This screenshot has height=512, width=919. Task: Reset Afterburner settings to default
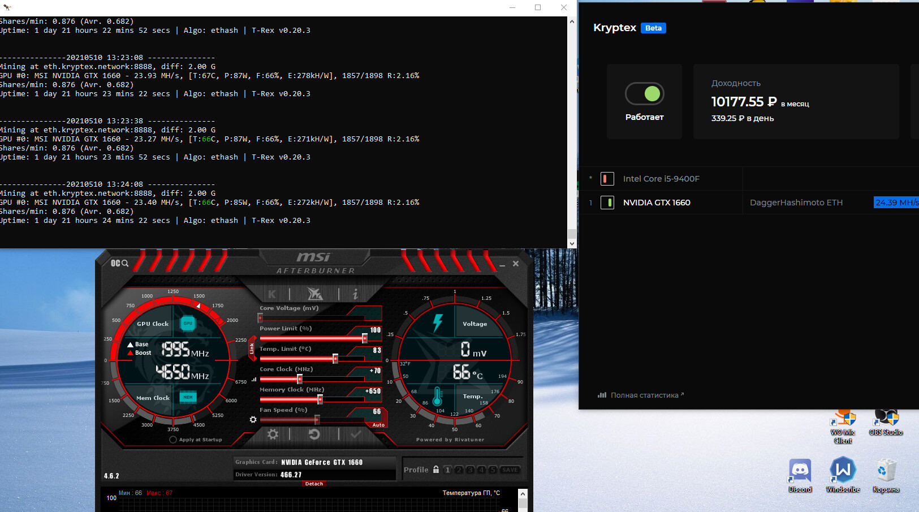coord(314,434)
